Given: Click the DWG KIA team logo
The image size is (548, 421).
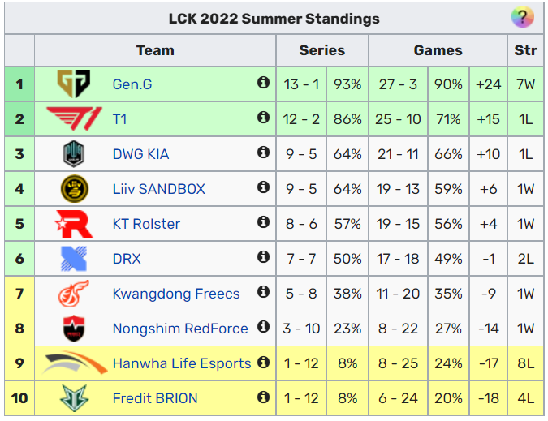Looking at the screenshot, I should click(x=74, y=153).
